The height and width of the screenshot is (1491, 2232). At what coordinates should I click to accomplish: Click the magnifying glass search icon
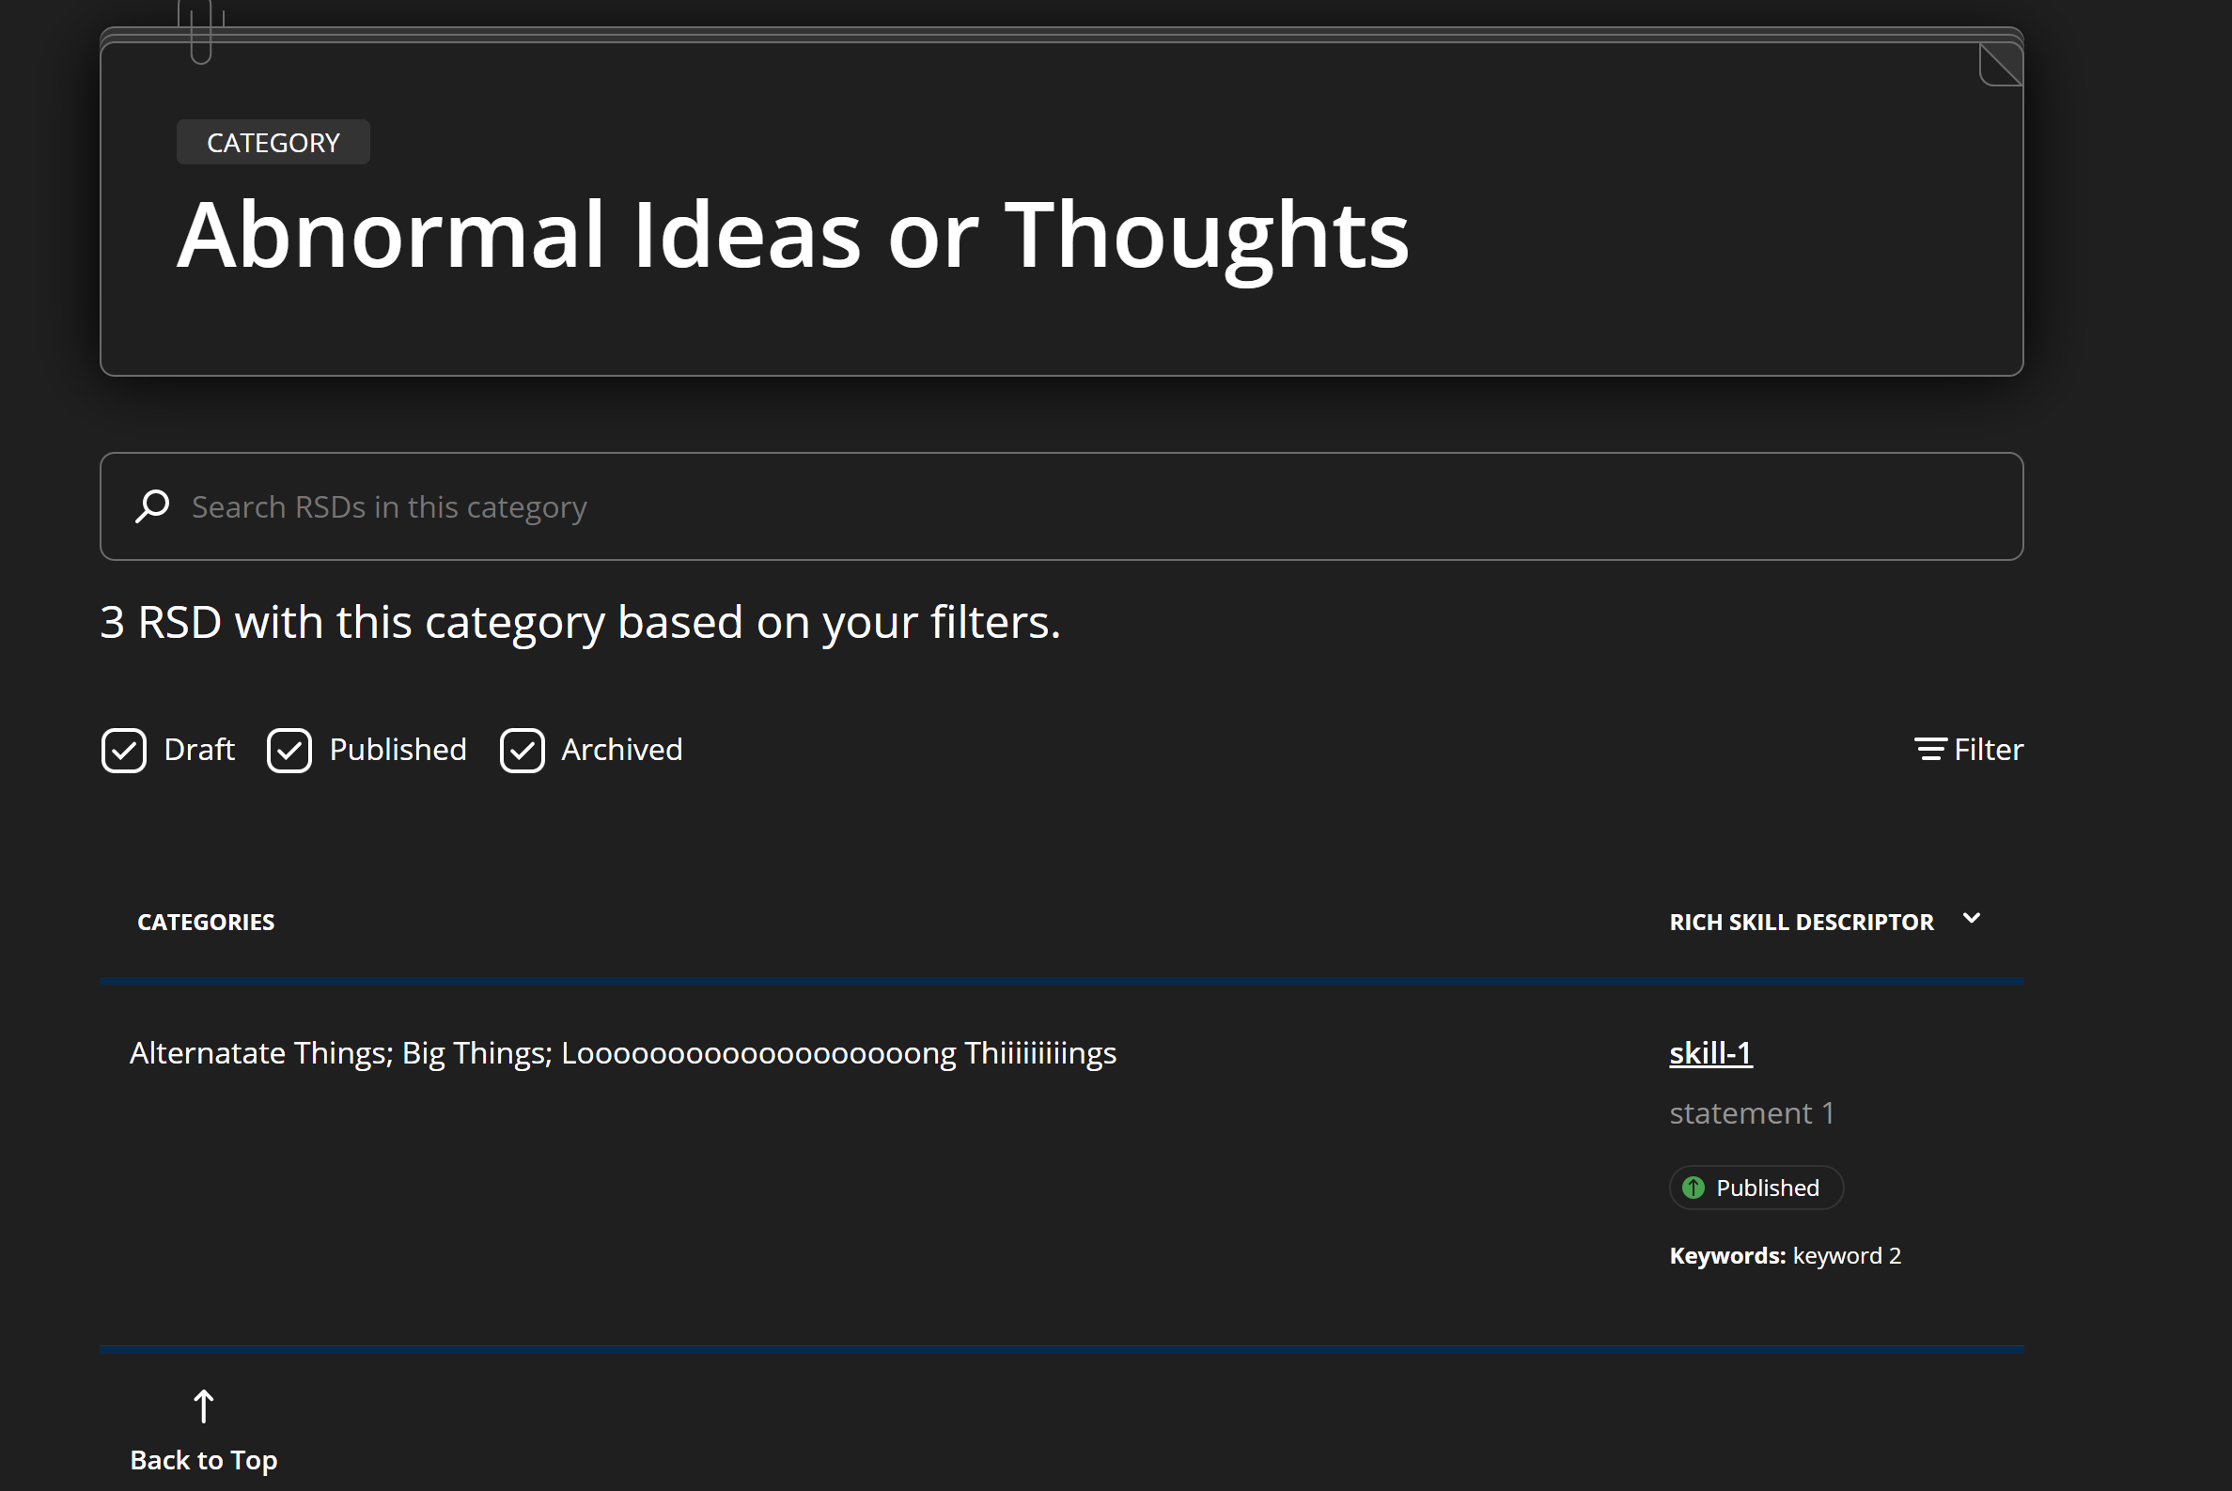point(152,505)
